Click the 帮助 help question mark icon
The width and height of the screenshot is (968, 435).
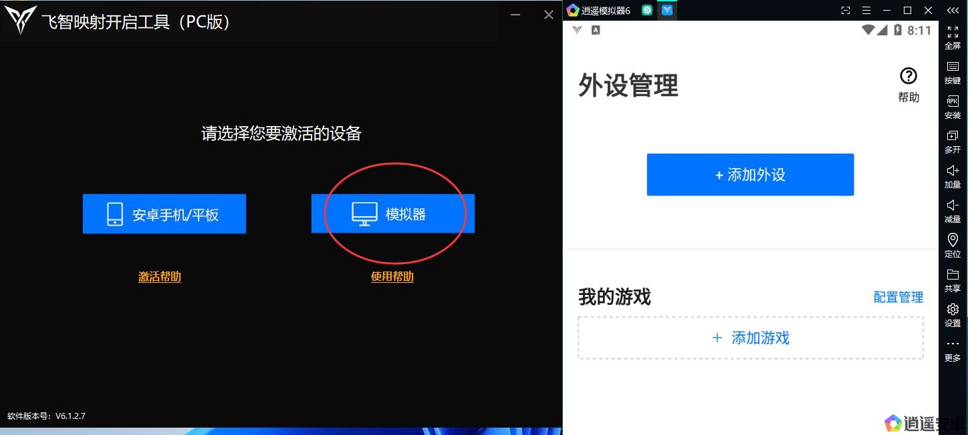click(908, 76)
